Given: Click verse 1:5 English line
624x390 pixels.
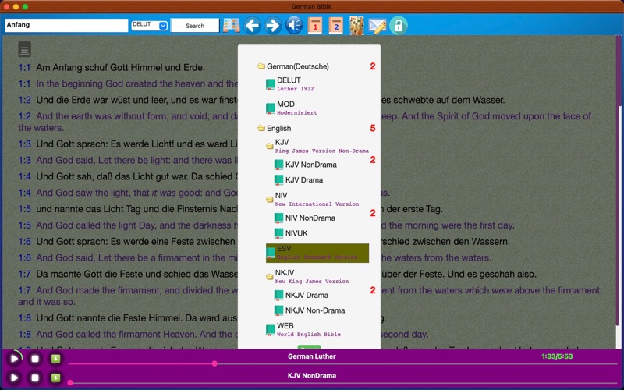Looking at the screenshot, I should (266, 225).
